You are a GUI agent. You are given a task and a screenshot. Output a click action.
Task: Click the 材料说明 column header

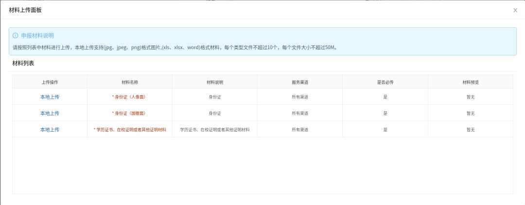[215, 82]
